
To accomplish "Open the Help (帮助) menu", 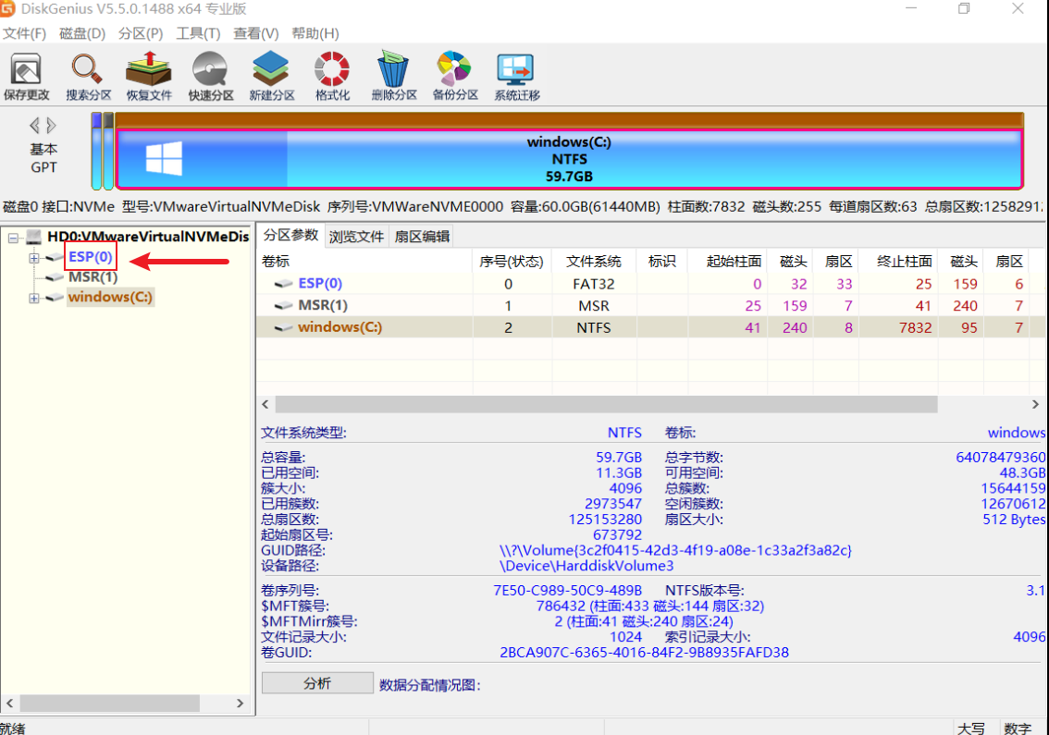I will (x=315, y=33).
